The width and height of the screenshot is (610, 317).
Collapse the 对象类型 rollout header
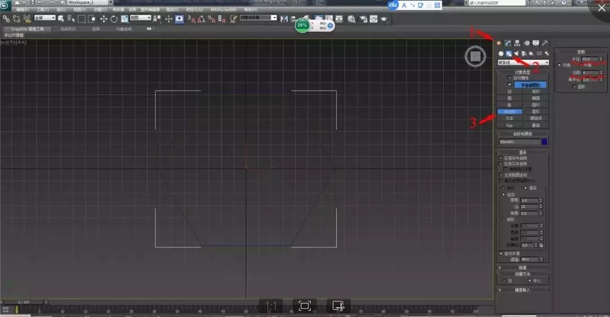tap(523, 72)
